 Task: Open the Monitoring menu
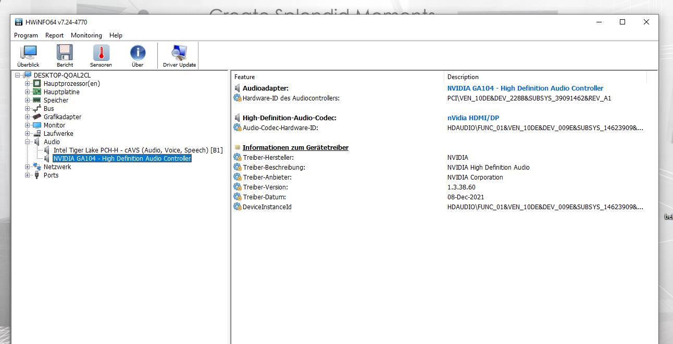[x=86, y=35]
